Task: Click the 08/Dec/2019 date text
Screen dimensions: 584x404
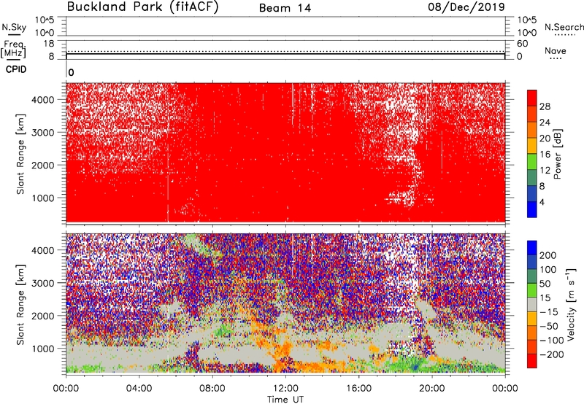Action: click(466, 7)
